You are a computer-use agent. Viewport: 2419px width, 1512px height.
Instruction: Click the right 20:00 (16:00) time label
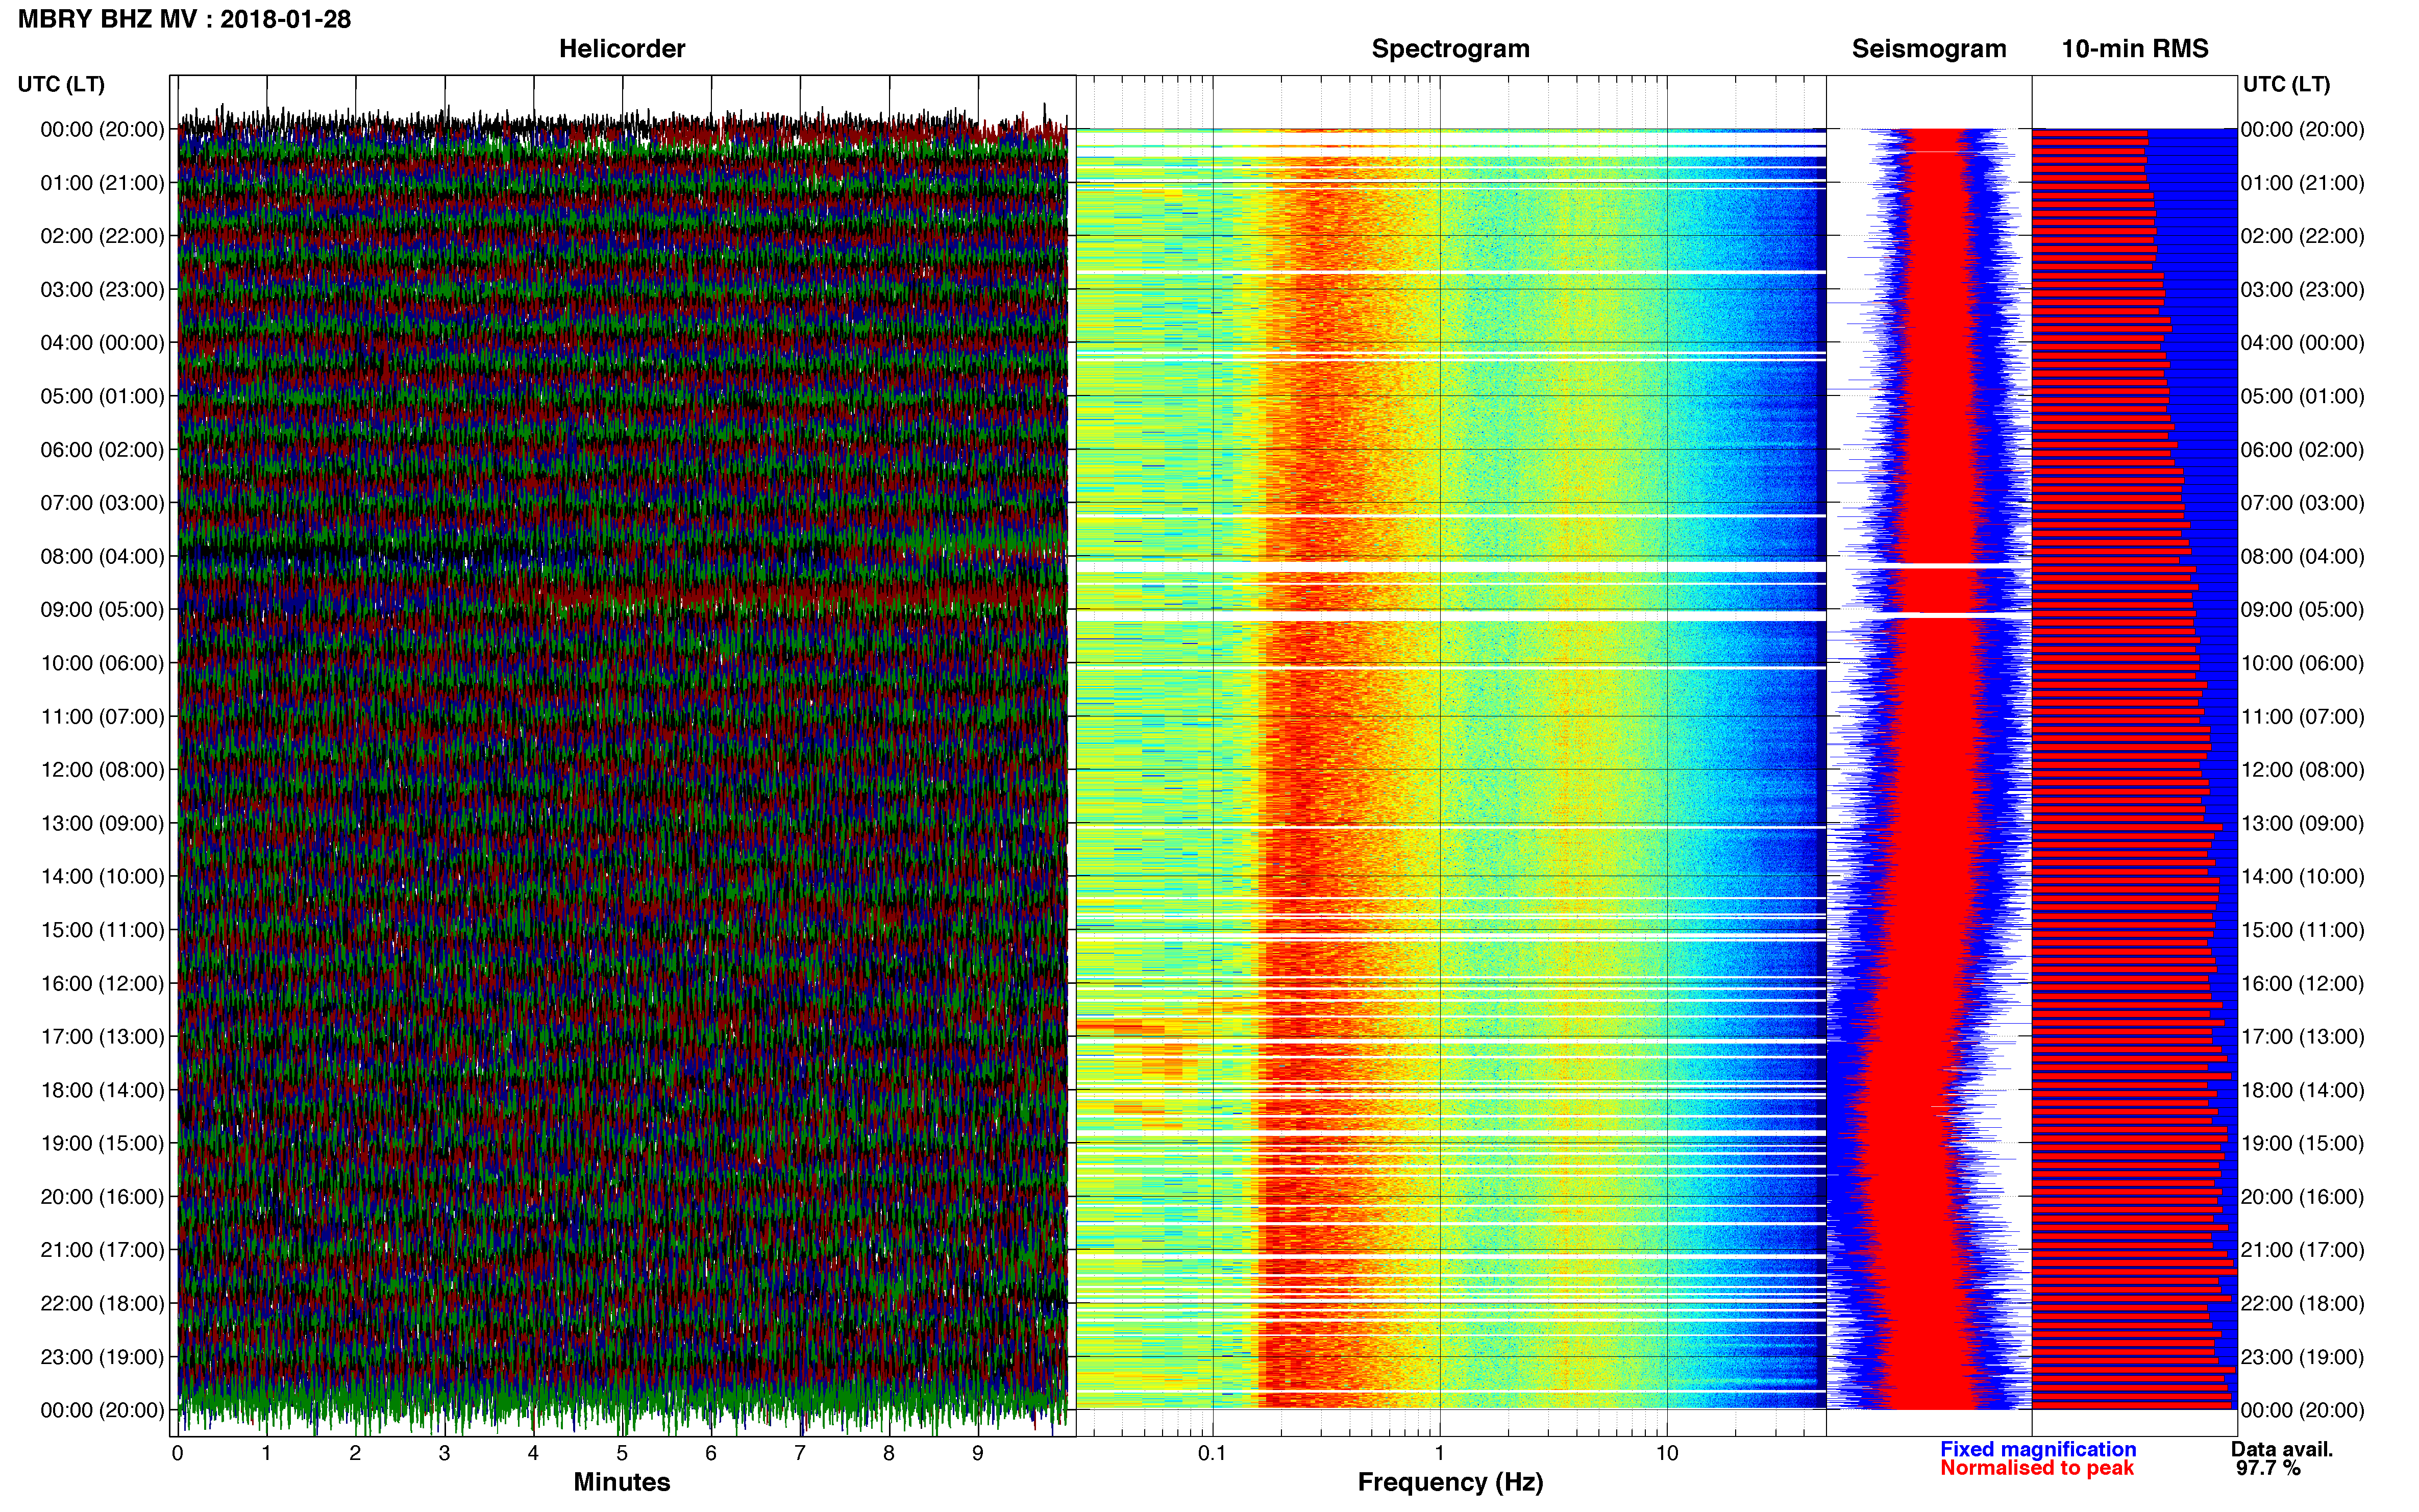tap(2303, 1197)
